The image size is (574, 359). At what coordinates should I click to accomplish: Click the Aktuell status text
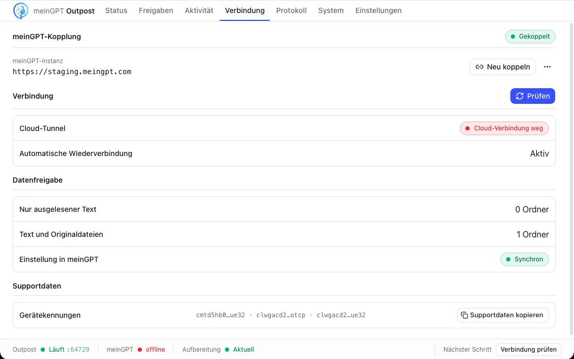tap(244, 350)
